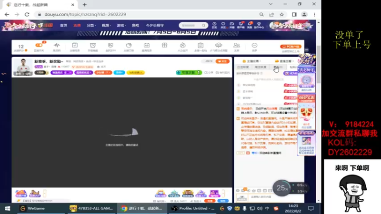Switch to the 周出联萌 ranking tab
This screenshot has height=214, width=381.
(x=261, y=67)
